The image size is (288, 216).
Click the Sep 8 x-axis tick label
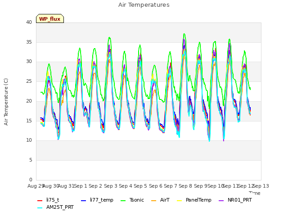click(x=185, y=186)
